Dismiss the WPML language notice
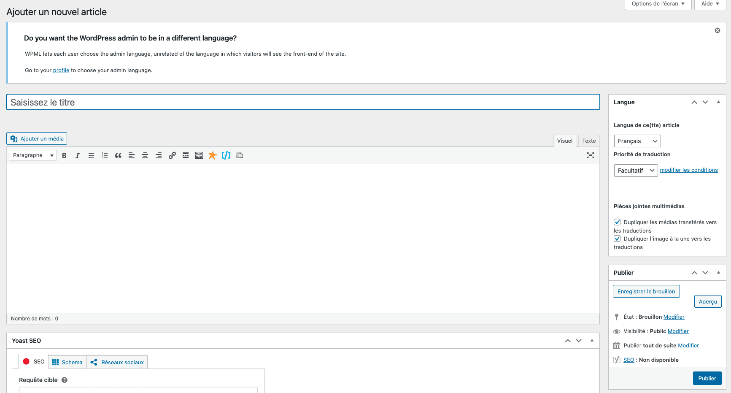This screenshot has width=731, height=393. (x=718, y=30)
